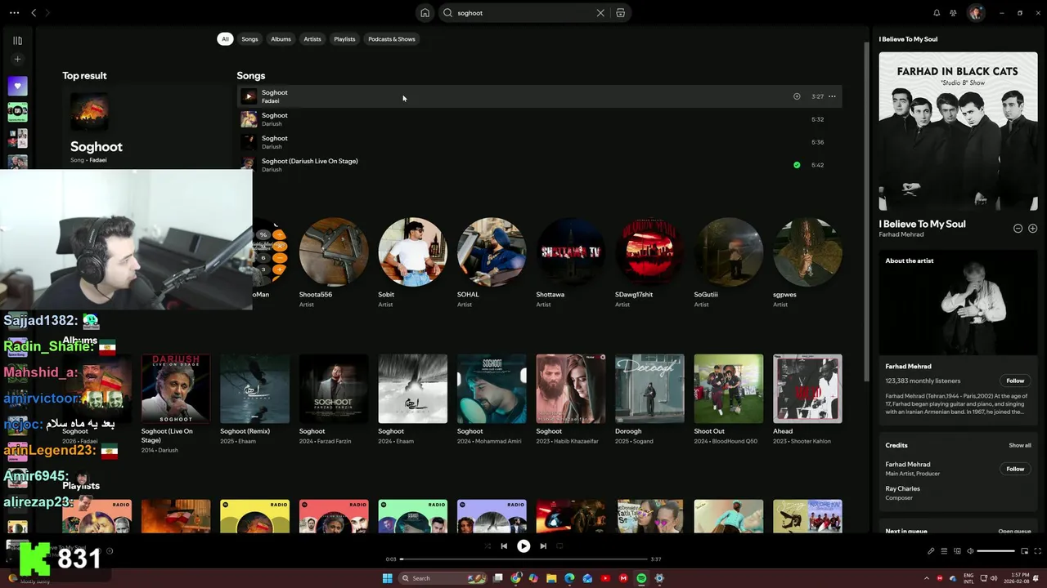
Task: Follow Farhad Mehrad in Credits section
Action: [1015, 469]
